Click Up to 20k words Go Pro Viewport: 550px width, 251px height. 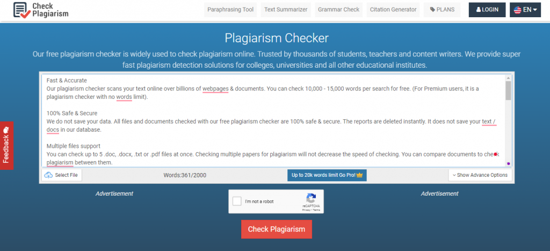tap(327, 175)
